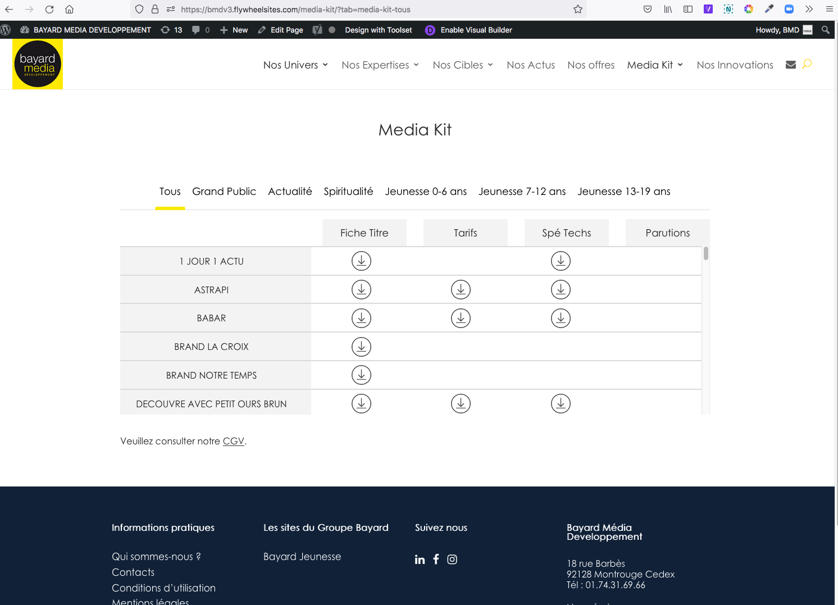Bookmark this page with the star
The height and width of the screenshot is (605, 838).
point(578,9)
